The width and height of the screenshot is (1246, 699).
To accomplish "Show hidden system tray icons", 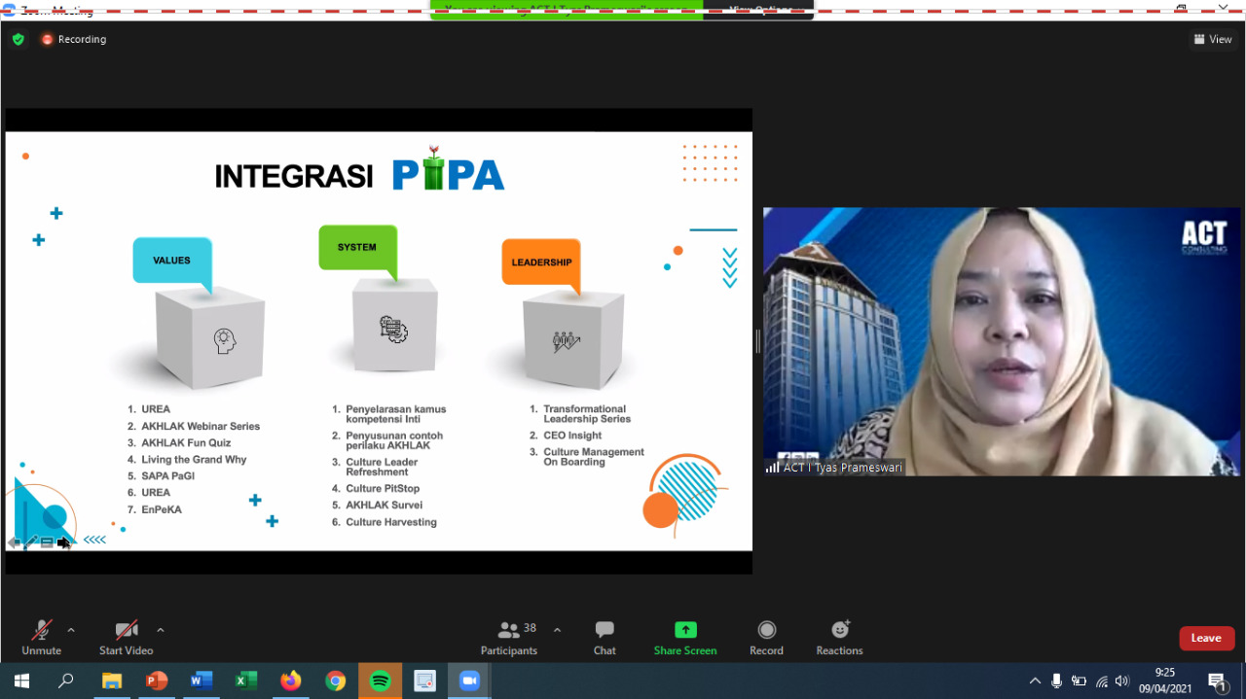I will coord(1034,681).
